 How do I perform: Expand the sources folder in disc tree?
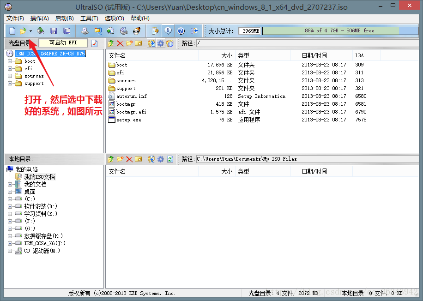[x=10, y=76]
